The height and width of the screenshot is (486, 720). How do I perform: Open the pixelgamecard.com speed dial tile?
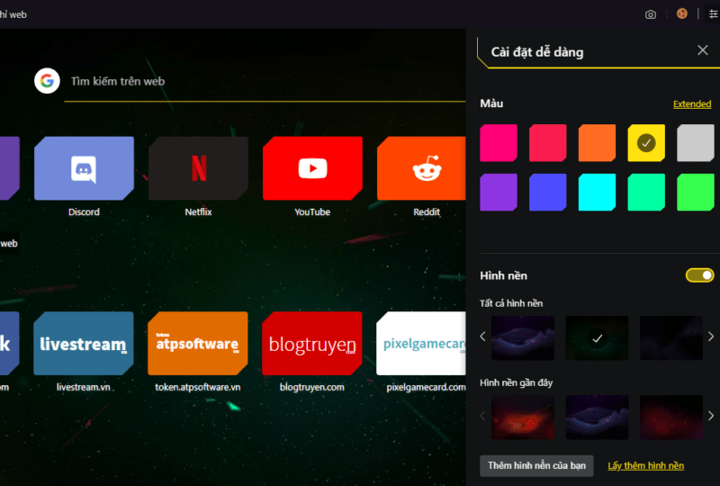pyautogui.click(x=420, y=343)
